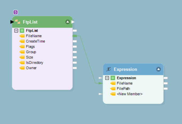Select the CreateTime field in FtpList
This screenshot has height=124, width=182.
tap(35, 41)
